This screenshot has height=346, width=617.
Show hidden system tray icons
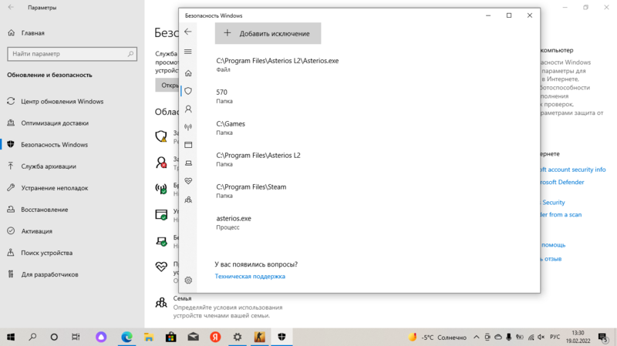477,338
